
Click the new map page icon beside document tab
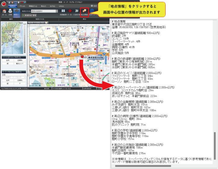[47, 23]
